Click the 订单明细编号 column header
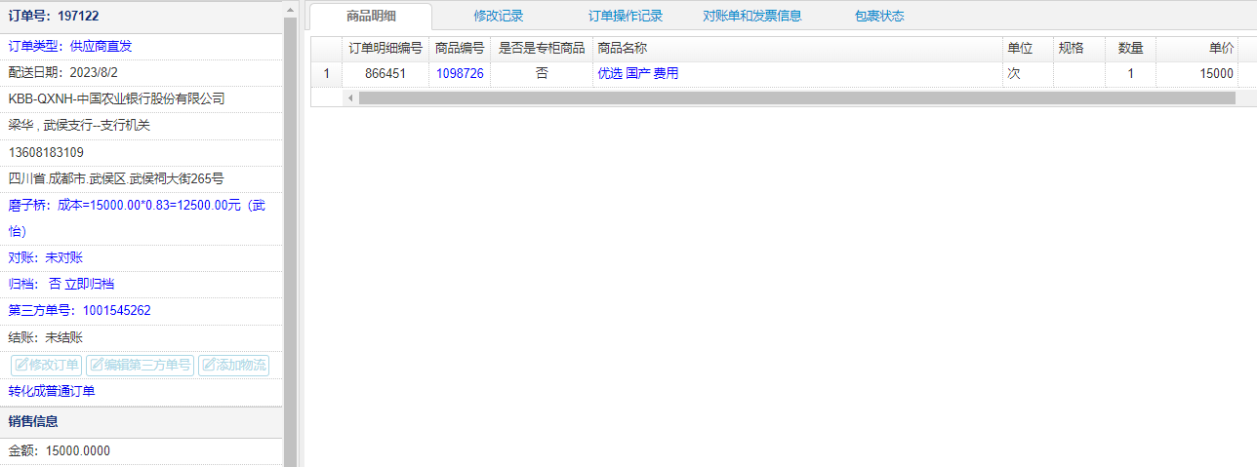This screenshot has height=467, width=1257. click(x=385, y=48)
